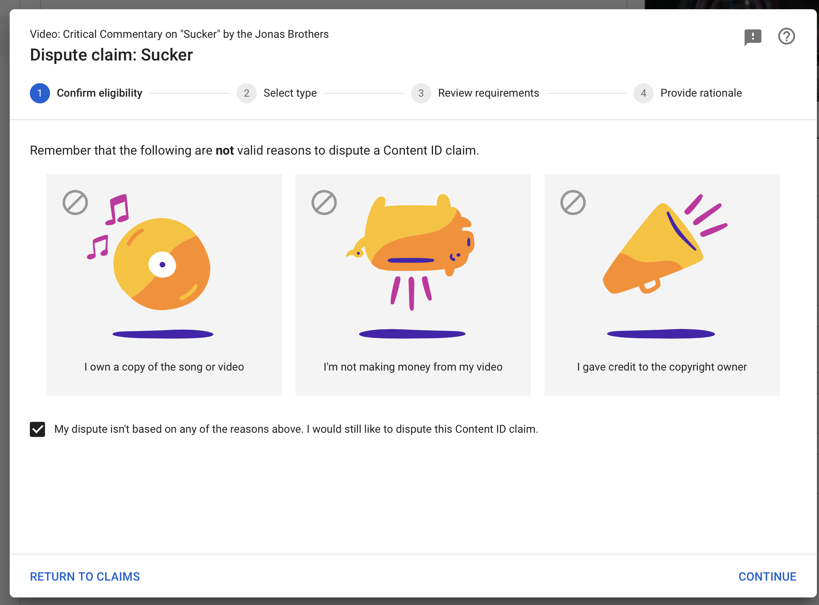Click the prohibited icon on song copy card
Screen dimensions: 819x605
pyautogui.click(x=75, y=203)
